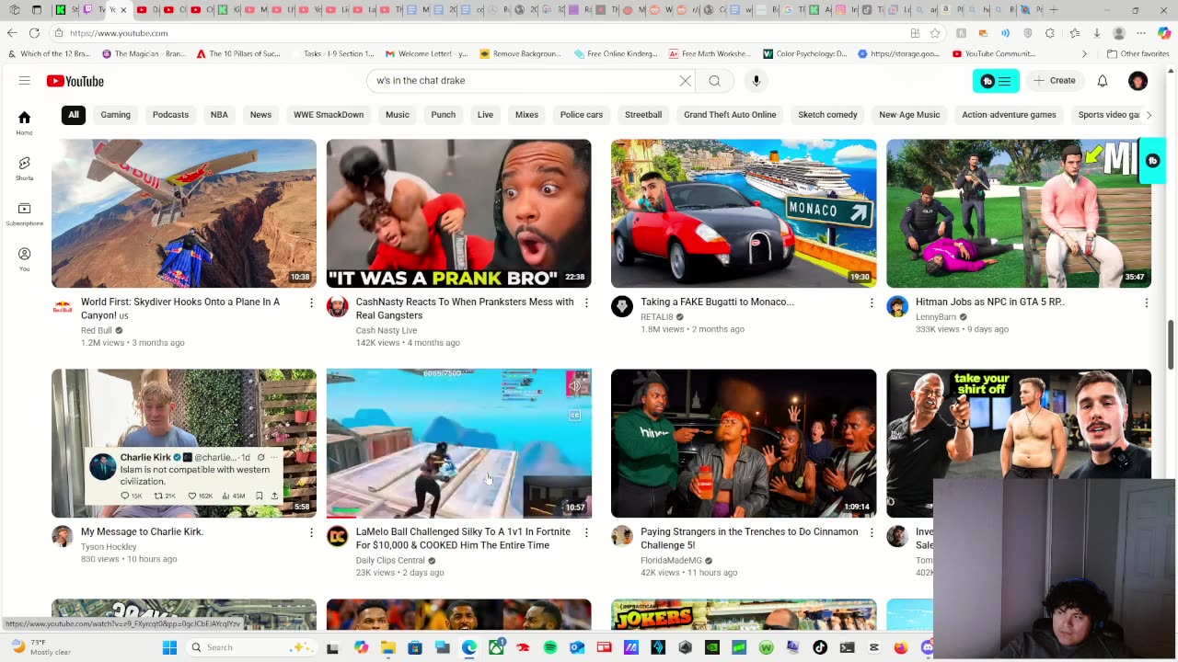Open options menu for CashNasty Reacts video

click(586, 302)
